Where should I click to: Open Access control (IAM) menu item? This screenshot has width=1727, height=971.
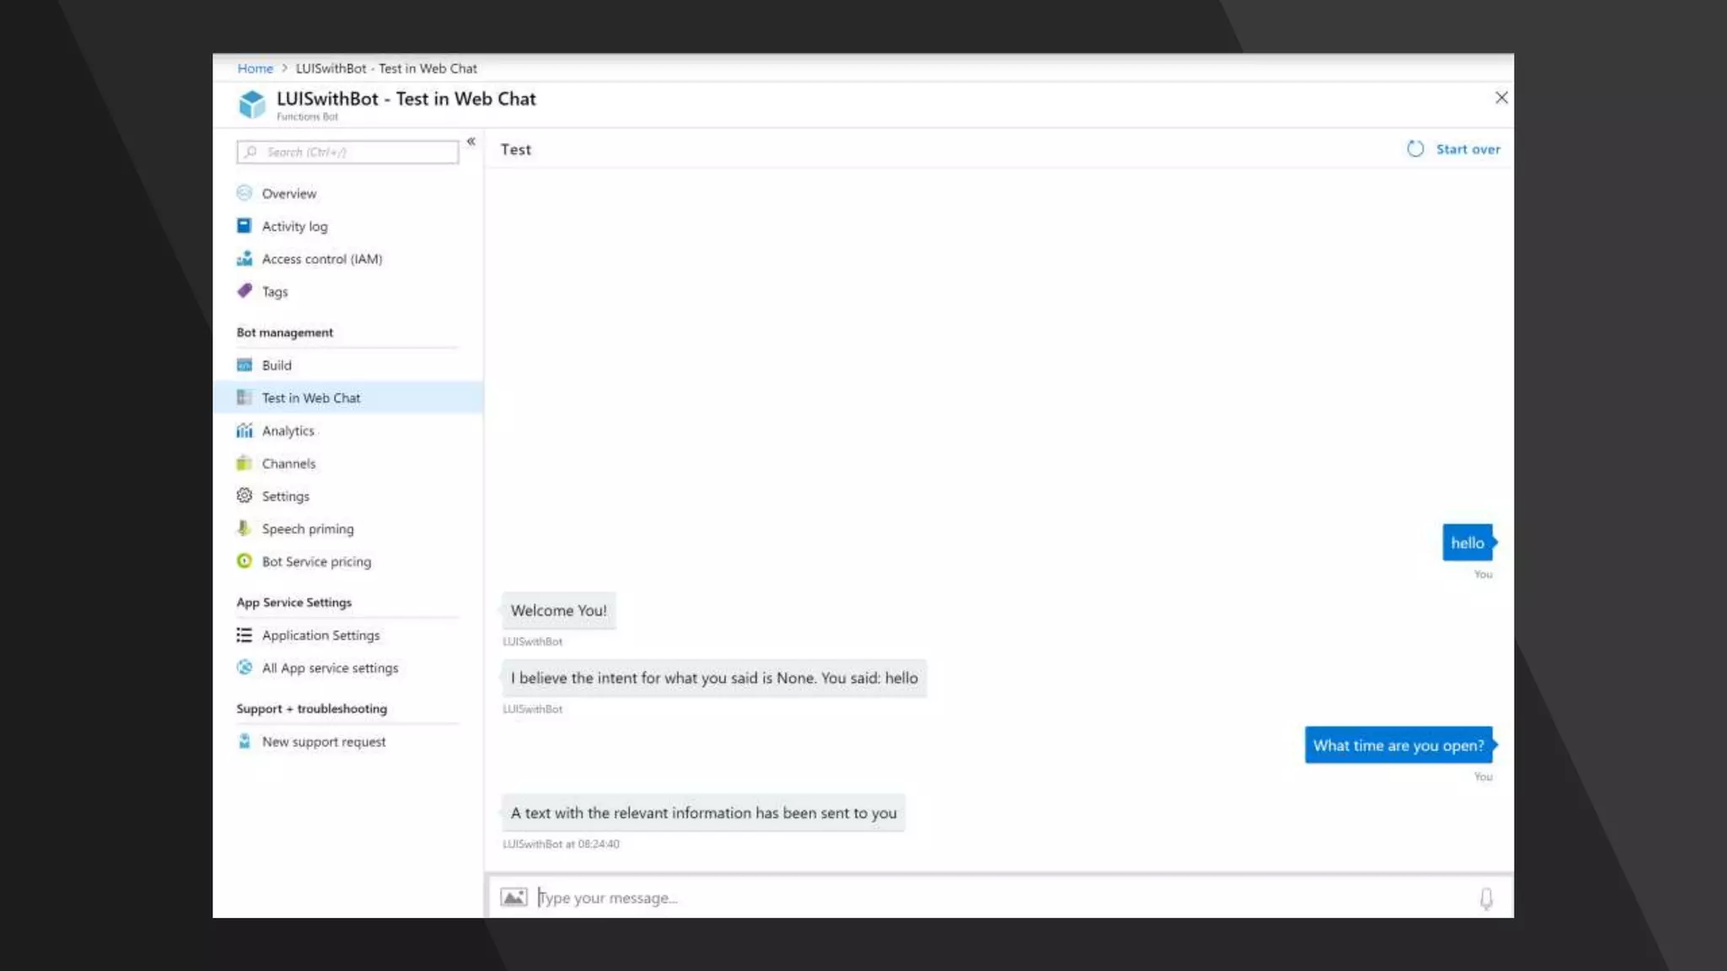(321, 259)
